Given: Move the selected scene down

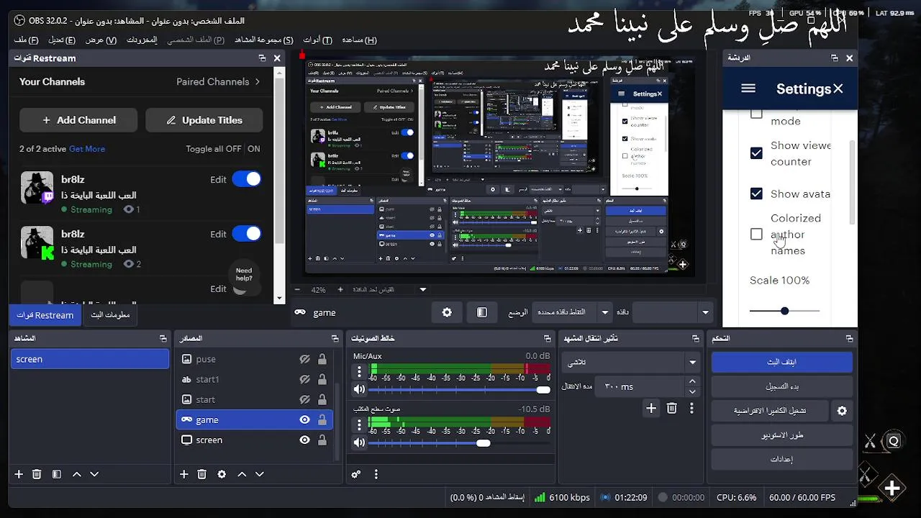Looking at the screenshot, I should 94,474.
